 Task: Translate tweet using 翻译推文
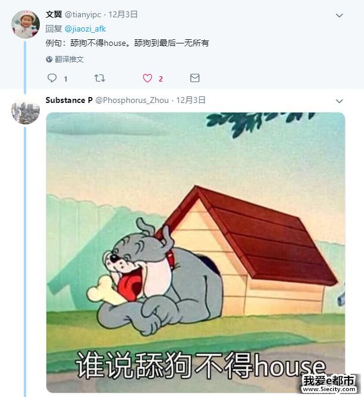pos(69,60)
